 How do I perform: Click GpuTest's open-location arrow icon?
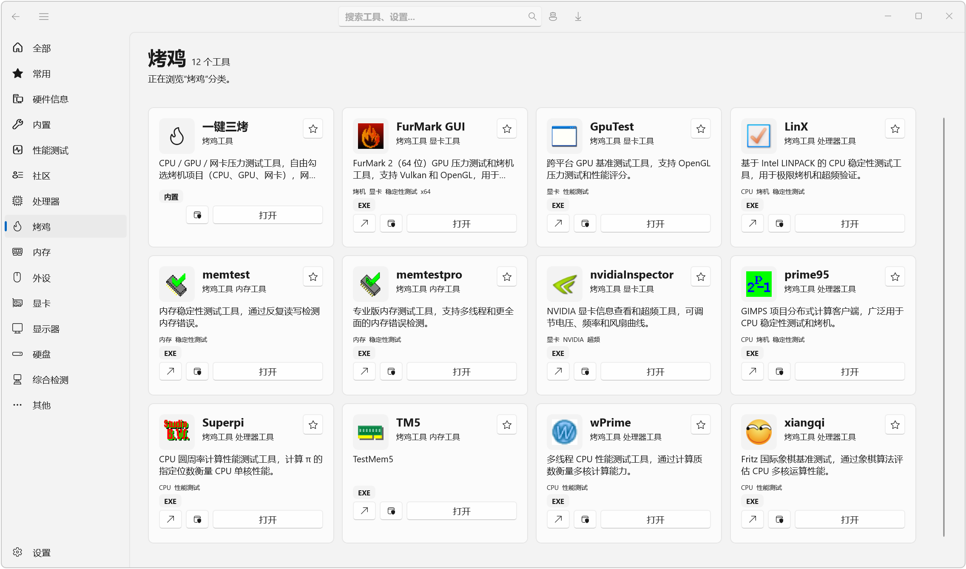click(558, 223)
